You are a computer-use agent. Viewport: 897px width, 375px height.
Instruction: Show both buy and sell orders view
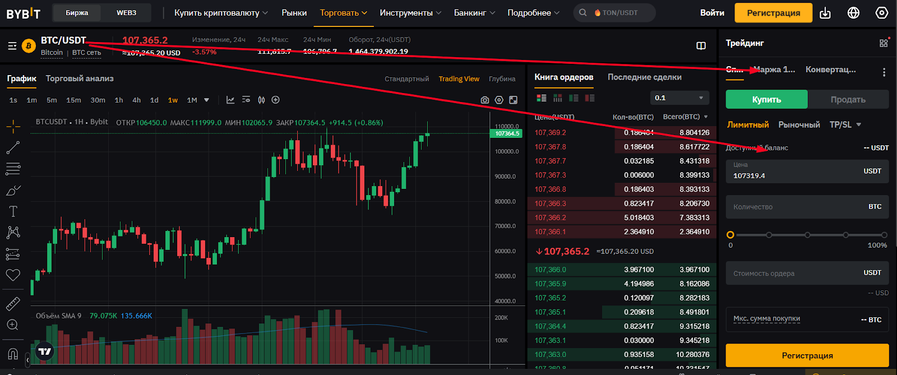tap(542, 98)
